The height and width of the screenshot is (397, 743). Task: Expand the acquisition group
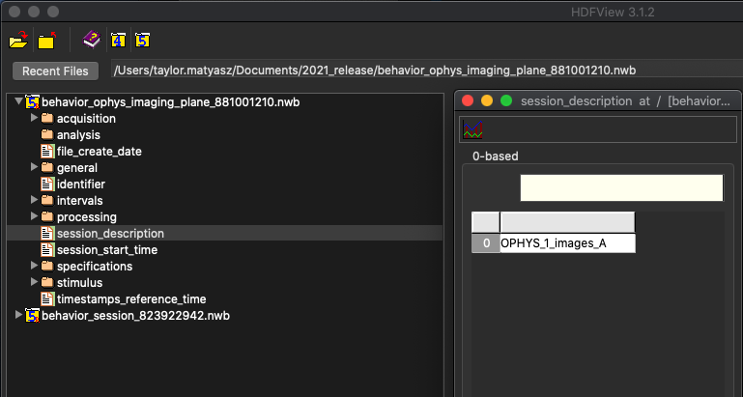(x=34, y=118)
